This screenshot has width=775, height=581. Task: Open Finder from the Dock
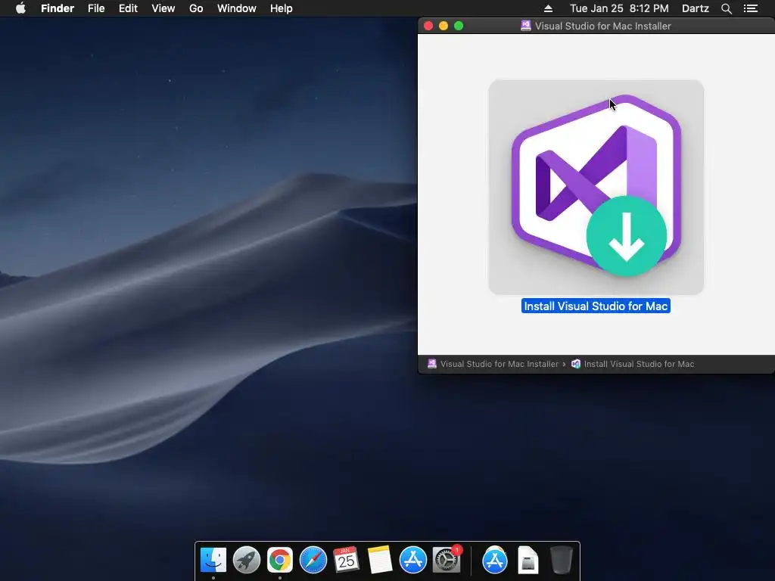pyautogui.click(x=213, y=561)
